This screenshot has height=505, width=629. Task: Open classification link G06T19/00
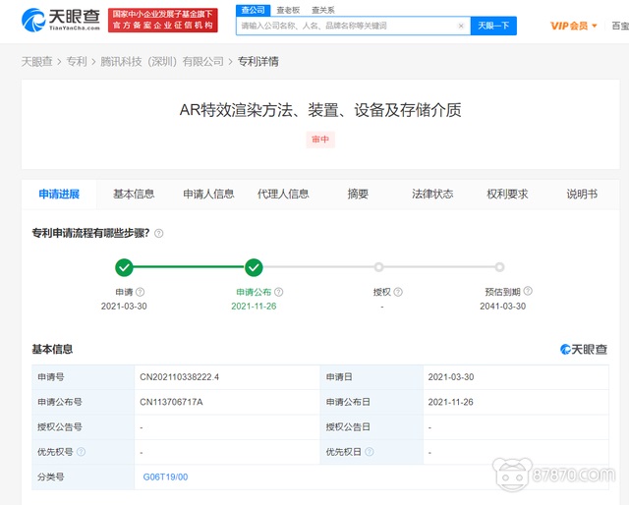(x=165, y=477)
